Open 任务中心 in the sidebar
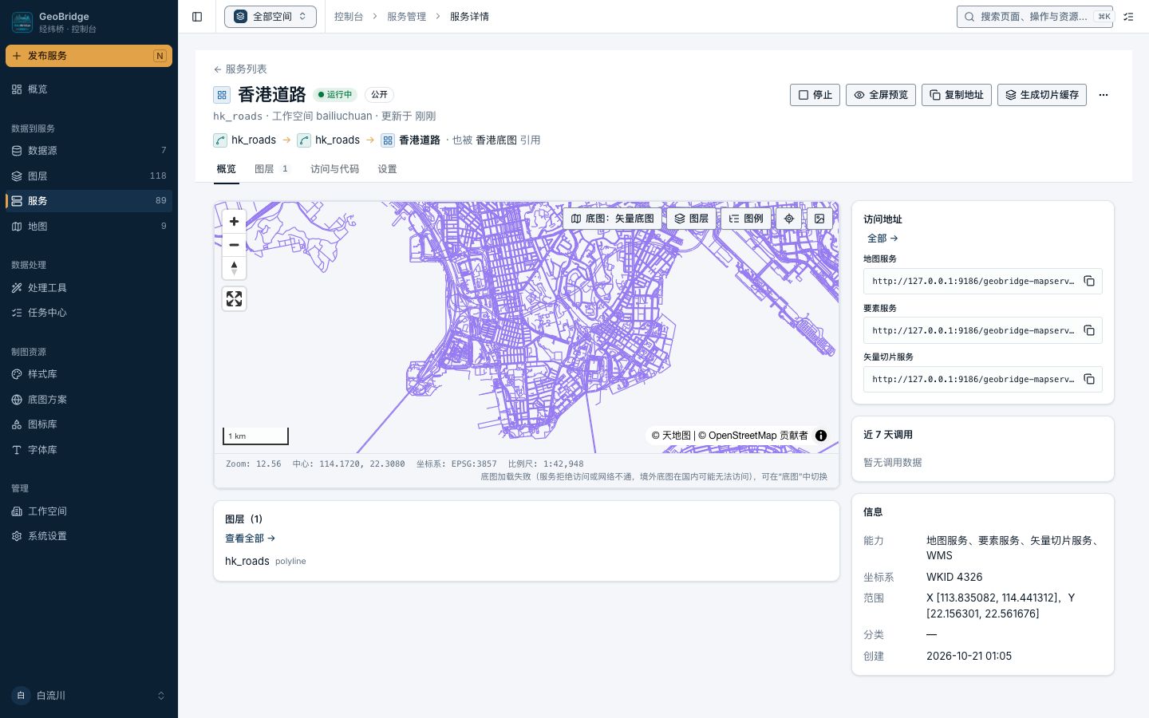 (x=89, y=313)
